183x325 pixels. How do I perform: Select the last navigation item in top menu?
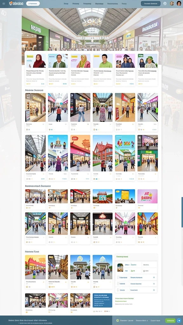pyautogui.click(x=124, y=3)
